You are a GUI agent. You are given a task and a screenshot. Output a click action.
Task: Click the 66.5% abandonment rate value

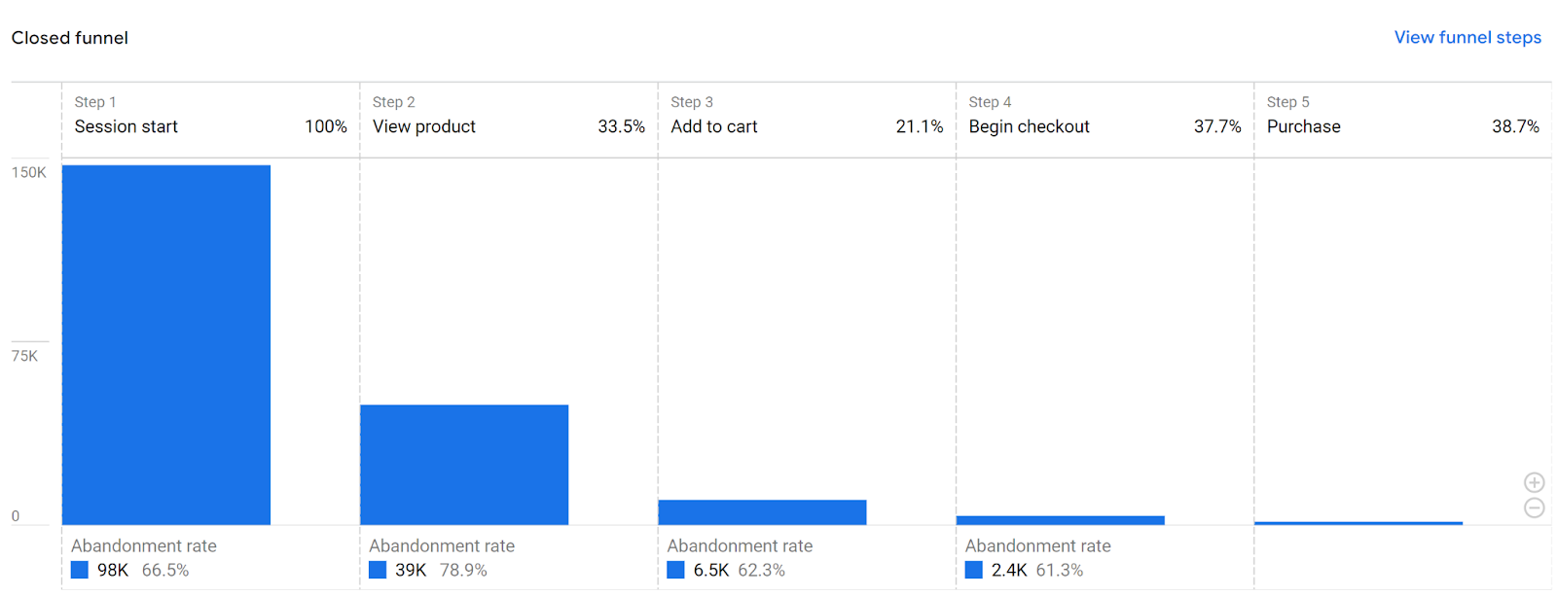pos(165,570)
